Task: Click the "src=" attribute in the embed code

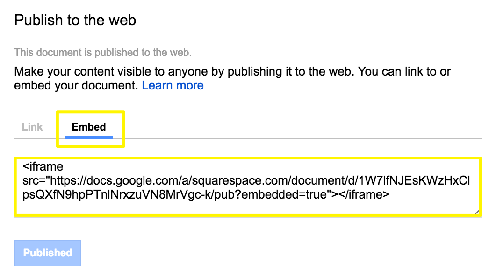Action: pyautogui.click(x=33, y=180)
